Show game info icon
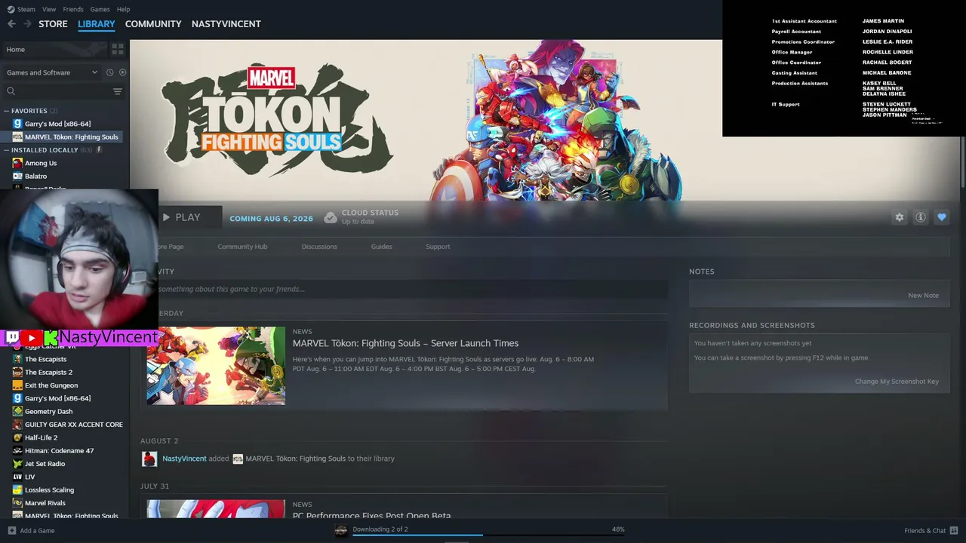Screen dimensions: 966x543 point(921,217)
